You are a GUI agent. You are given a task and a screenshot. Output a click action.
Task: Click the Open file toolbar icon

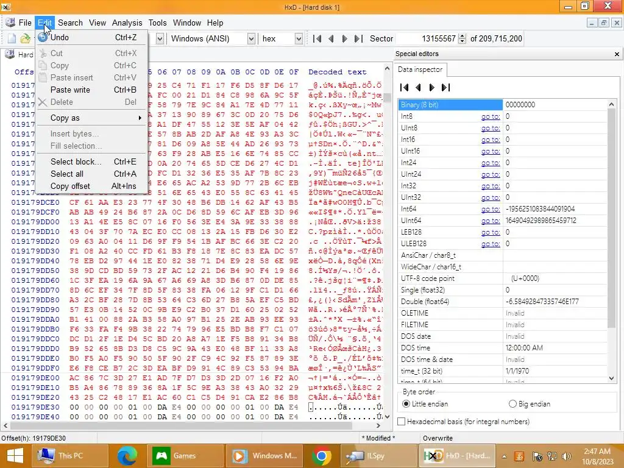26,38
